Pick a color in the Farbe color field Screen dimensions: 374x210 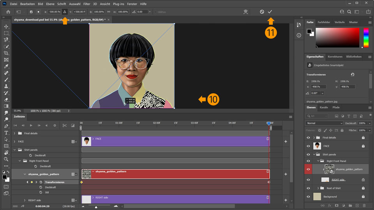(x=337, y=38)
